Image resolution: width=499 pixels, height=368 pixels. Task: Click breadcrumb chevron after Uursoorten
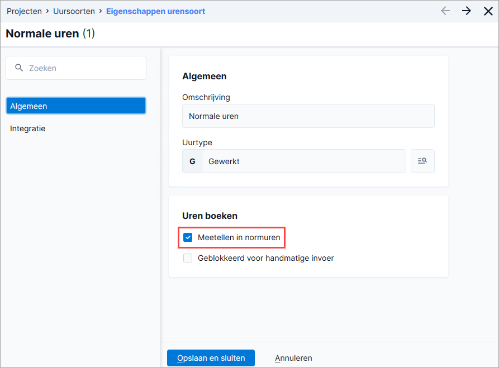pos(101,11)
